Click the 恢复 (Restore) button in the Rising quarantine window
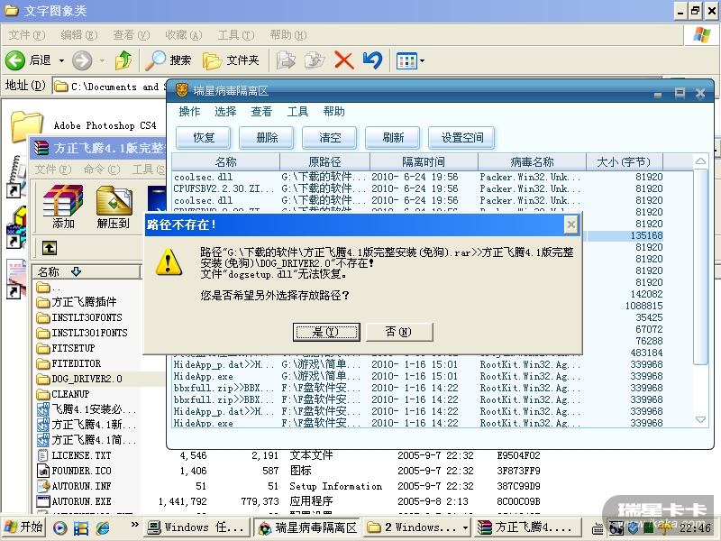Screen dimensions: 721x541 tap(204, 138)
